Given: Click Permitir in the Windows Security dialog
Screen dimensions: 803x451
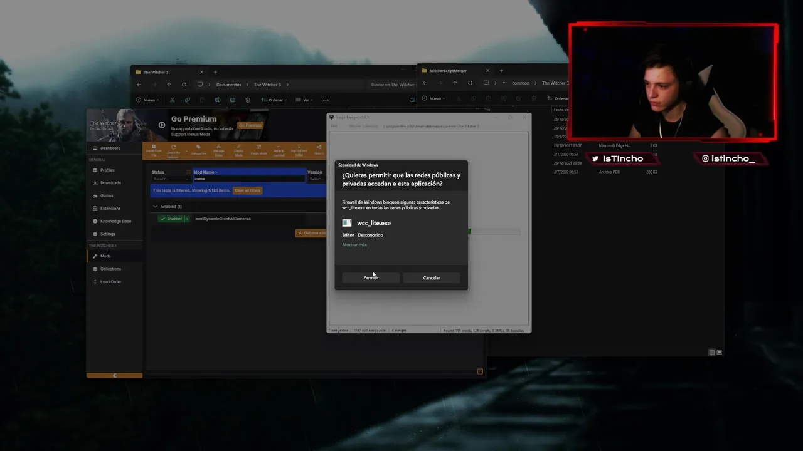Looking at the screenshot, I should 371,277.
